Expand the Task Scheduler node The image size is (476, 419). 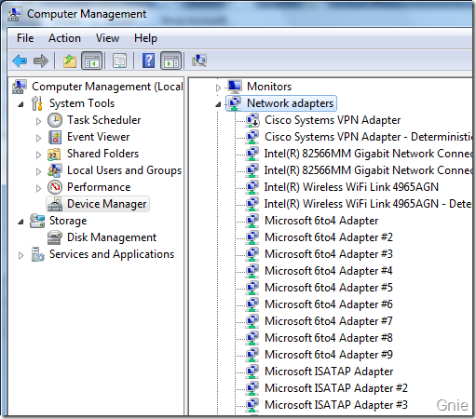[x=38, y=121]
